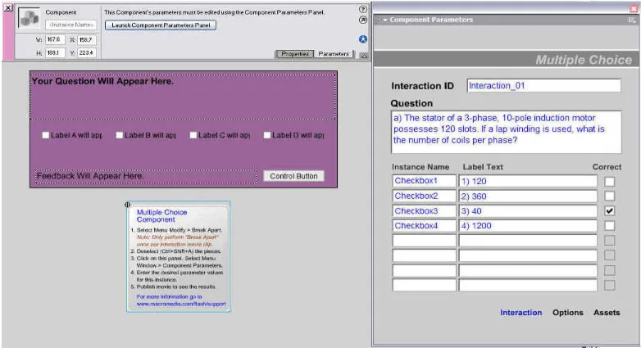Uncheck the Correct box for answer 40
The image size is (641, 352).
click(x=610, y=210)
